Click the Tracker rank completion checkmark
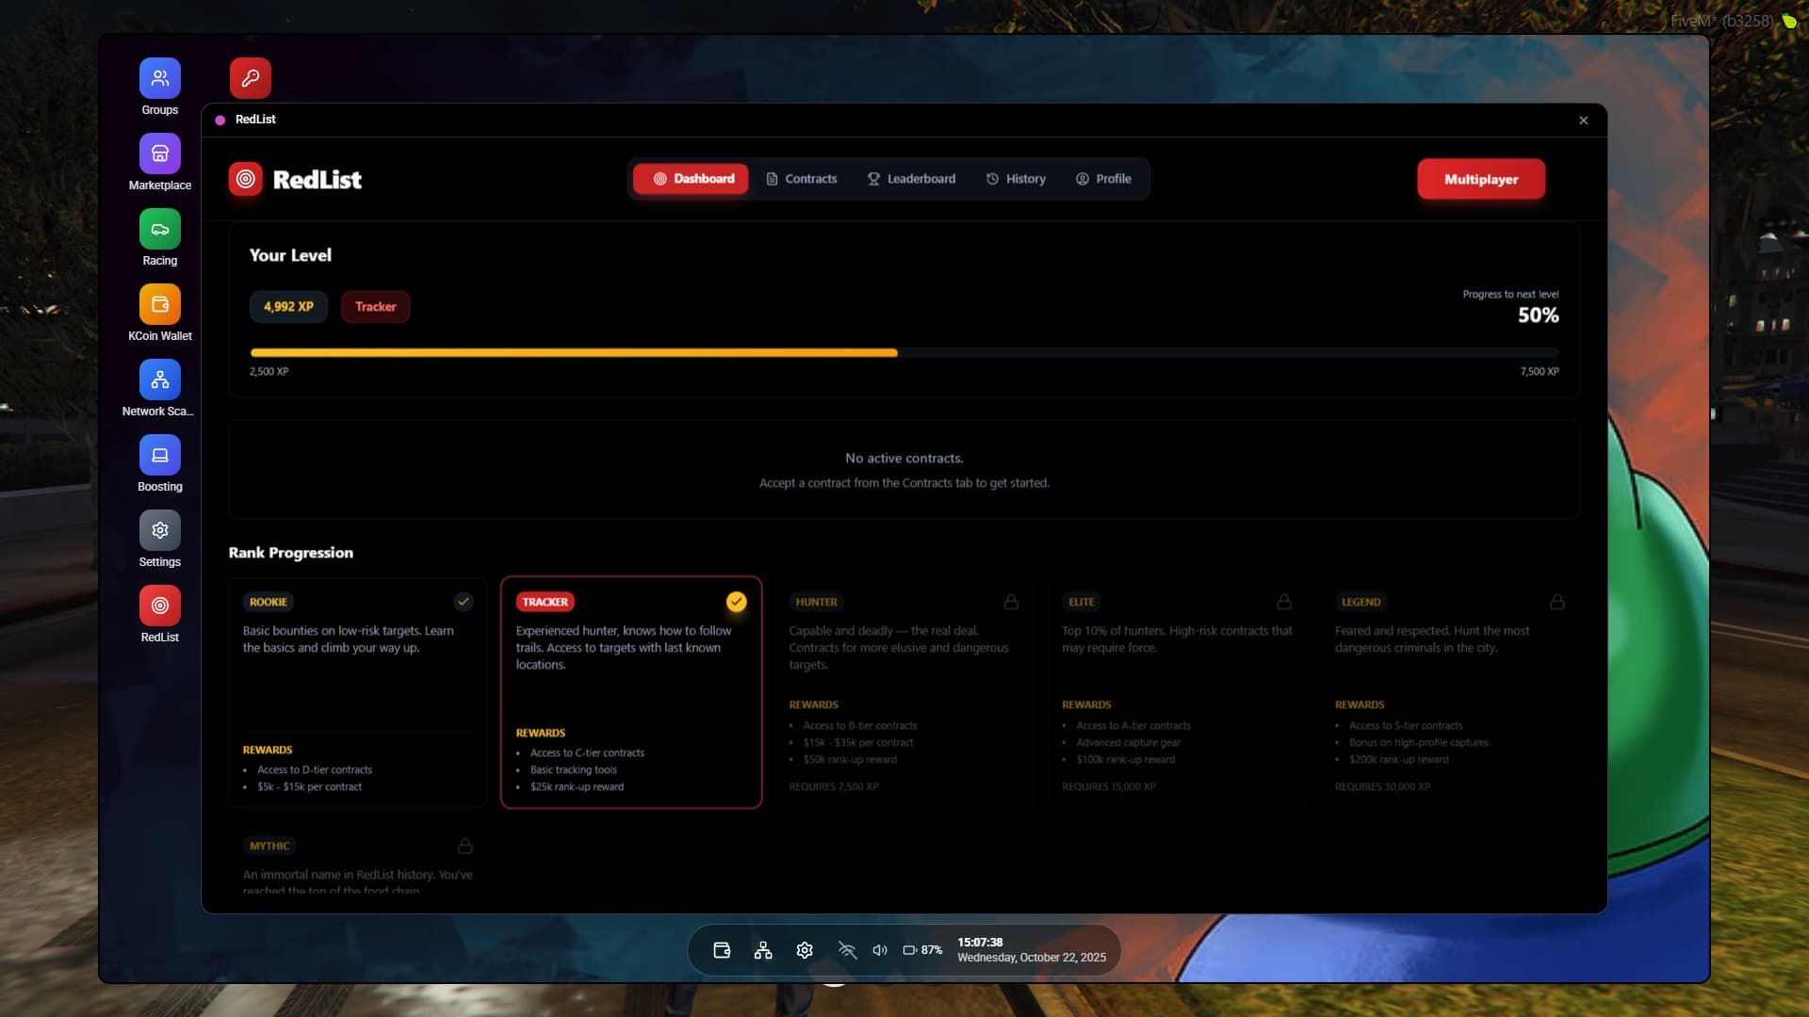 coord(737,601)
